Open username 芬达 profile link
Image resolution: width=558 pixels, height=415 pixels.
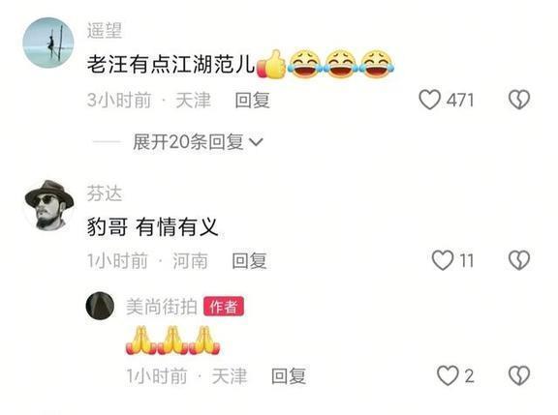(105, 193)
